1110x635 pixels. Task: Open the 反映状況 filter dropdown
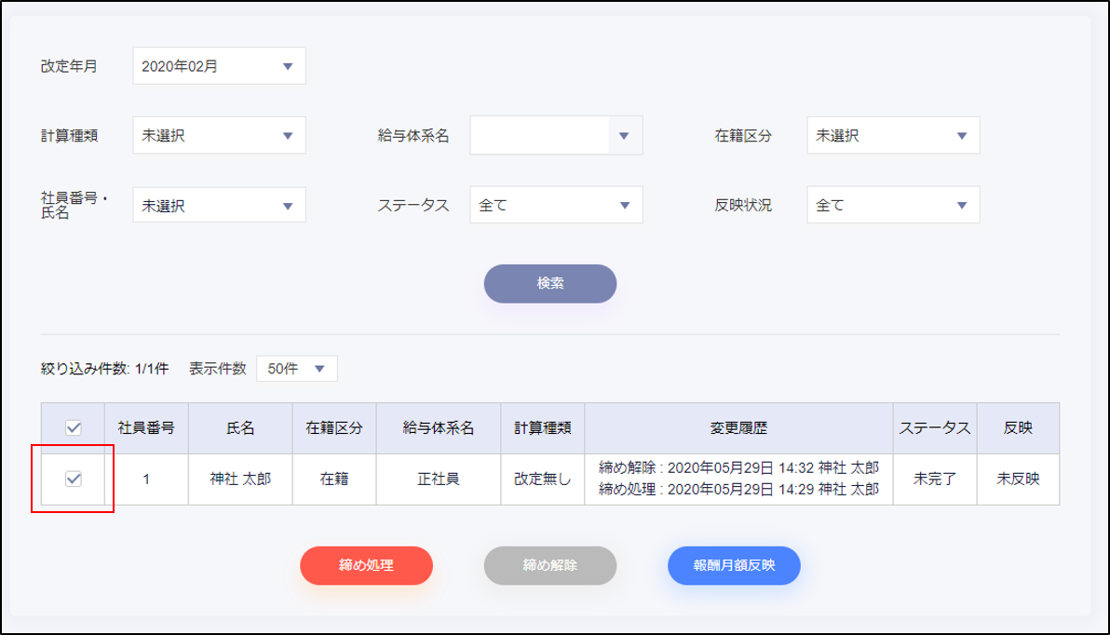point(892,205)
